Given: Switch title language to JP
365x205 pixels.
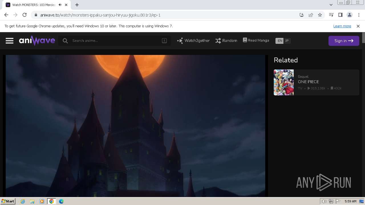Looking at the screenshot, I should [287, 41].
